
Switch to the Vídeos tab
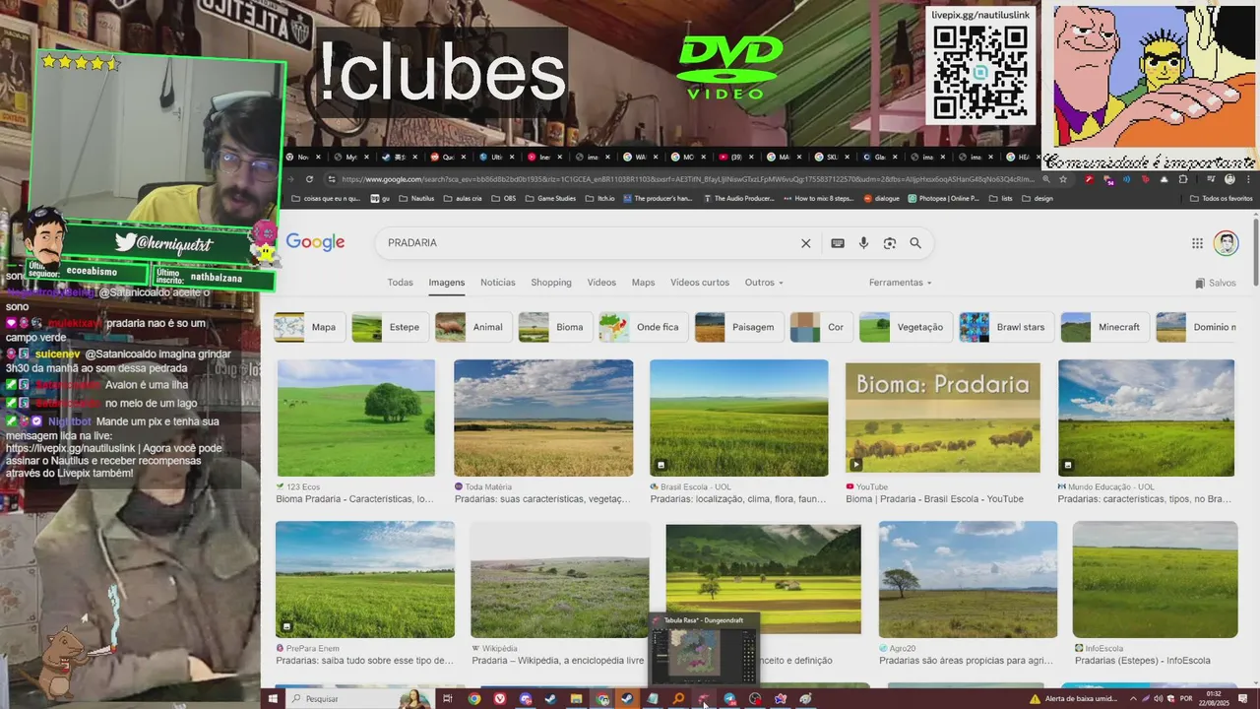[601, 283]
